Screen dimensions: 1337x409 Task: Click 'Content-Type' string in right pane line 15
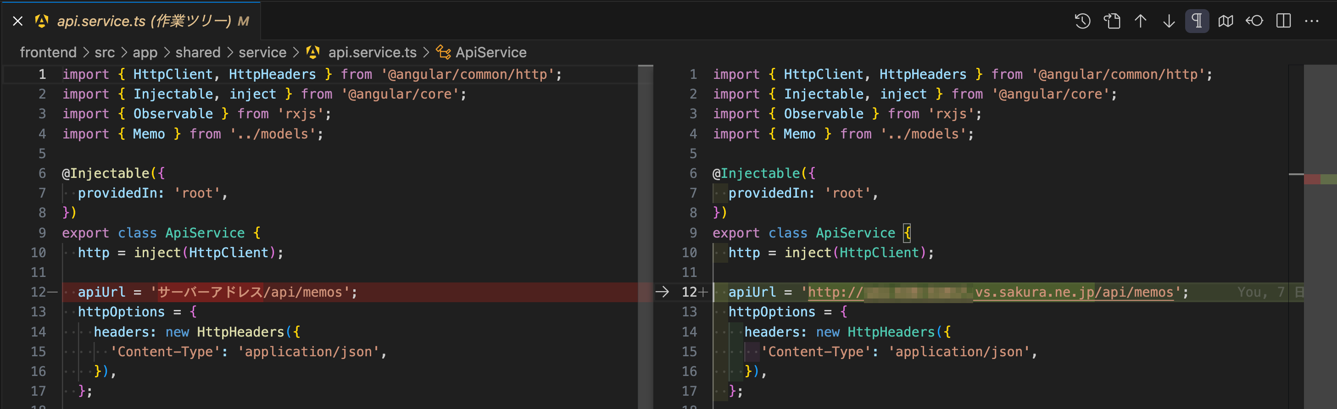pos(816,352)
